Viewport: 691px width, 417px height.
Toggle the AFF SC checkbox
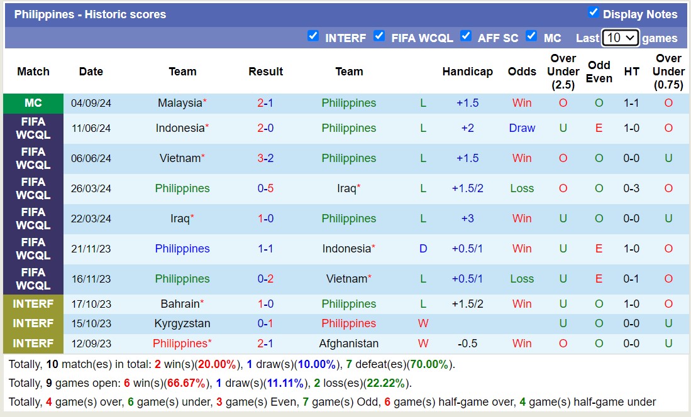tap(467, 36)
